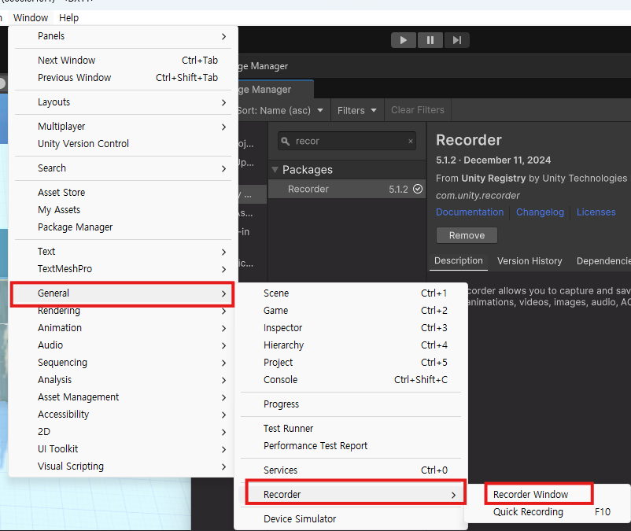
Task: Click the Clear Filters button
Action: pyautogui.click(x=418, y=110)
